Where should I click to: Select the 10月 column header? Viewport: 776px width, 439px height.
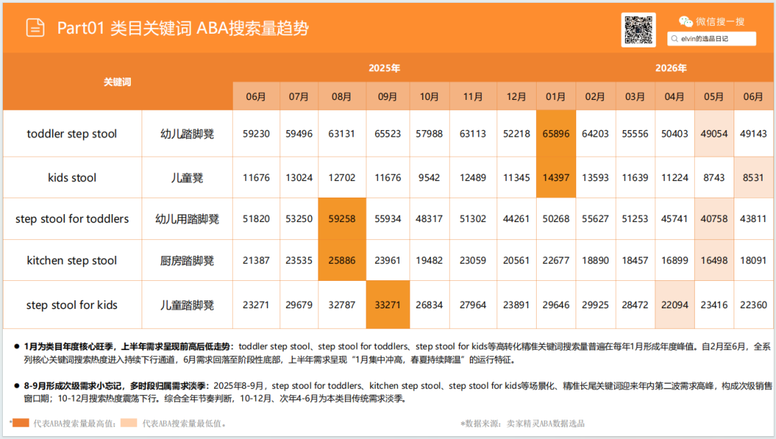point(429,96)
